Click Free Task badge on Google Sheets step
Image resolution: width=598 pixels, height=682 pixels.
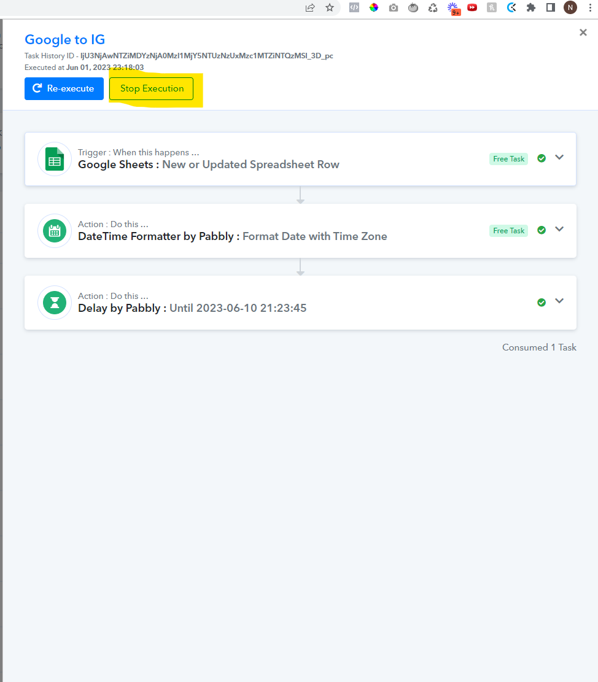coord(509,159)
